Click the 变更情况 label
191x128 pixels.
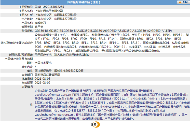(27, 87)
